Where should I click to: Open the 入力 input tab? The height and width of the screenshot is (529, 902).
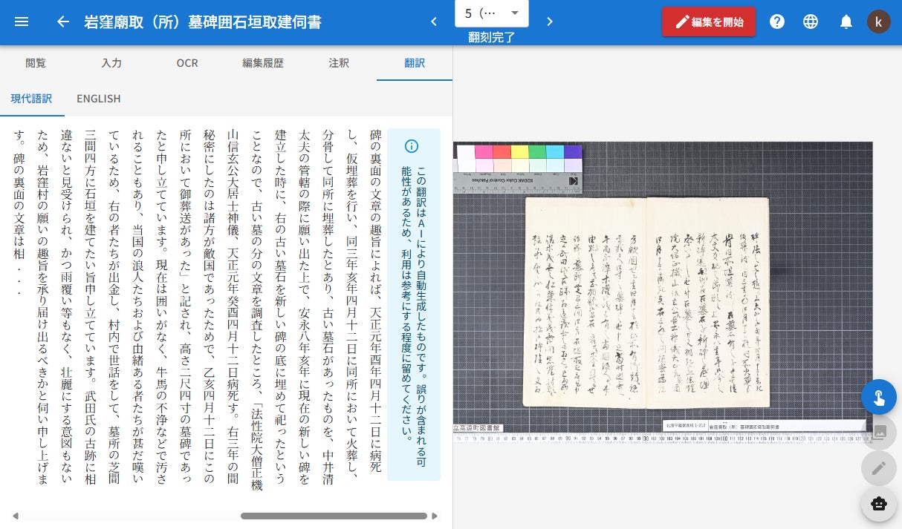(x=112, y=63)
